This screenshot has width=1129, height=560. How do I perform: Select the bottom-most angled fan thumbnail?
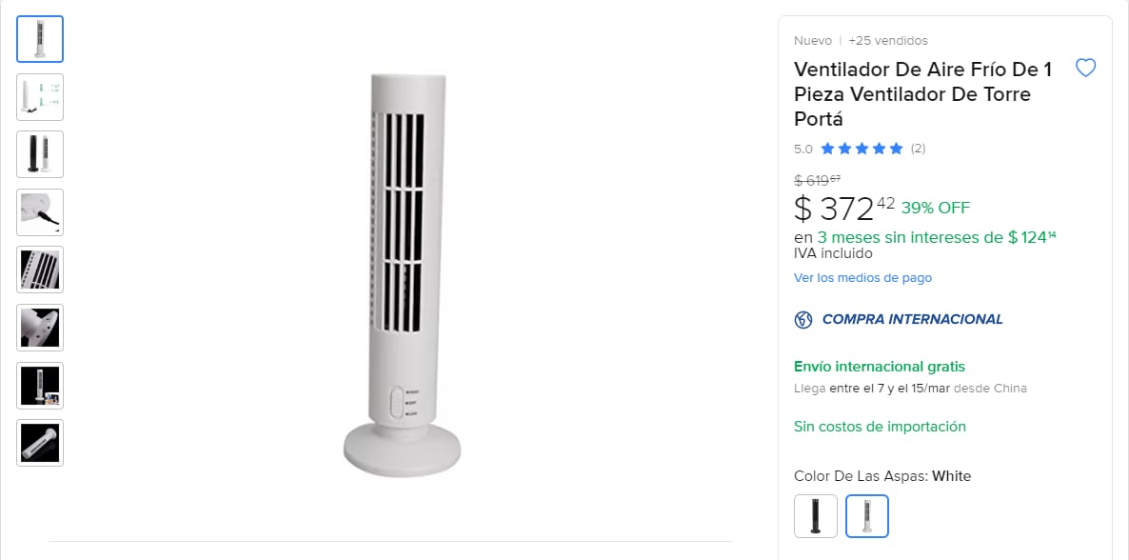click(39, 443)
